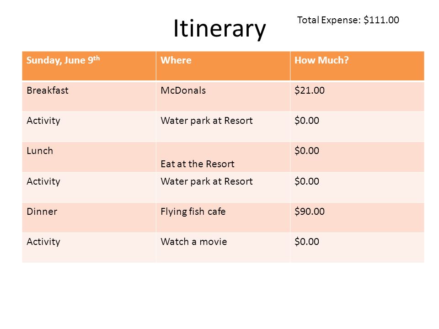Select the Eat at the Resort cell

point(223,157)
